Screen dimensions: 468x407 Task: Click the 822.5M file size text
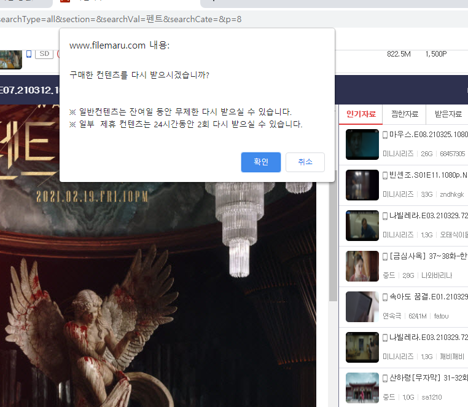[399, 54]
